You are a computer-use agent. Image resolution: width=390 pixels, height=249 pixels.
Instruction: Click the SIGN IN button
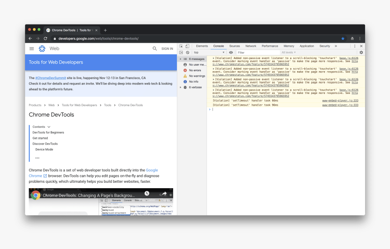tap(167, 49)
